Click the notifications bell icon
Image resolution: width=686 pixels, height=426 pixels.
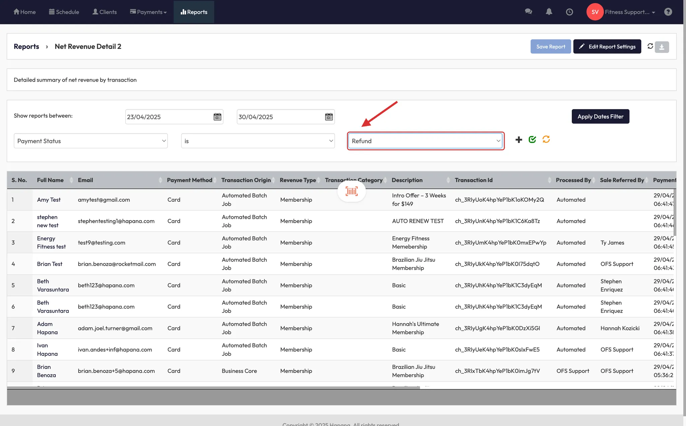[549, 12]
